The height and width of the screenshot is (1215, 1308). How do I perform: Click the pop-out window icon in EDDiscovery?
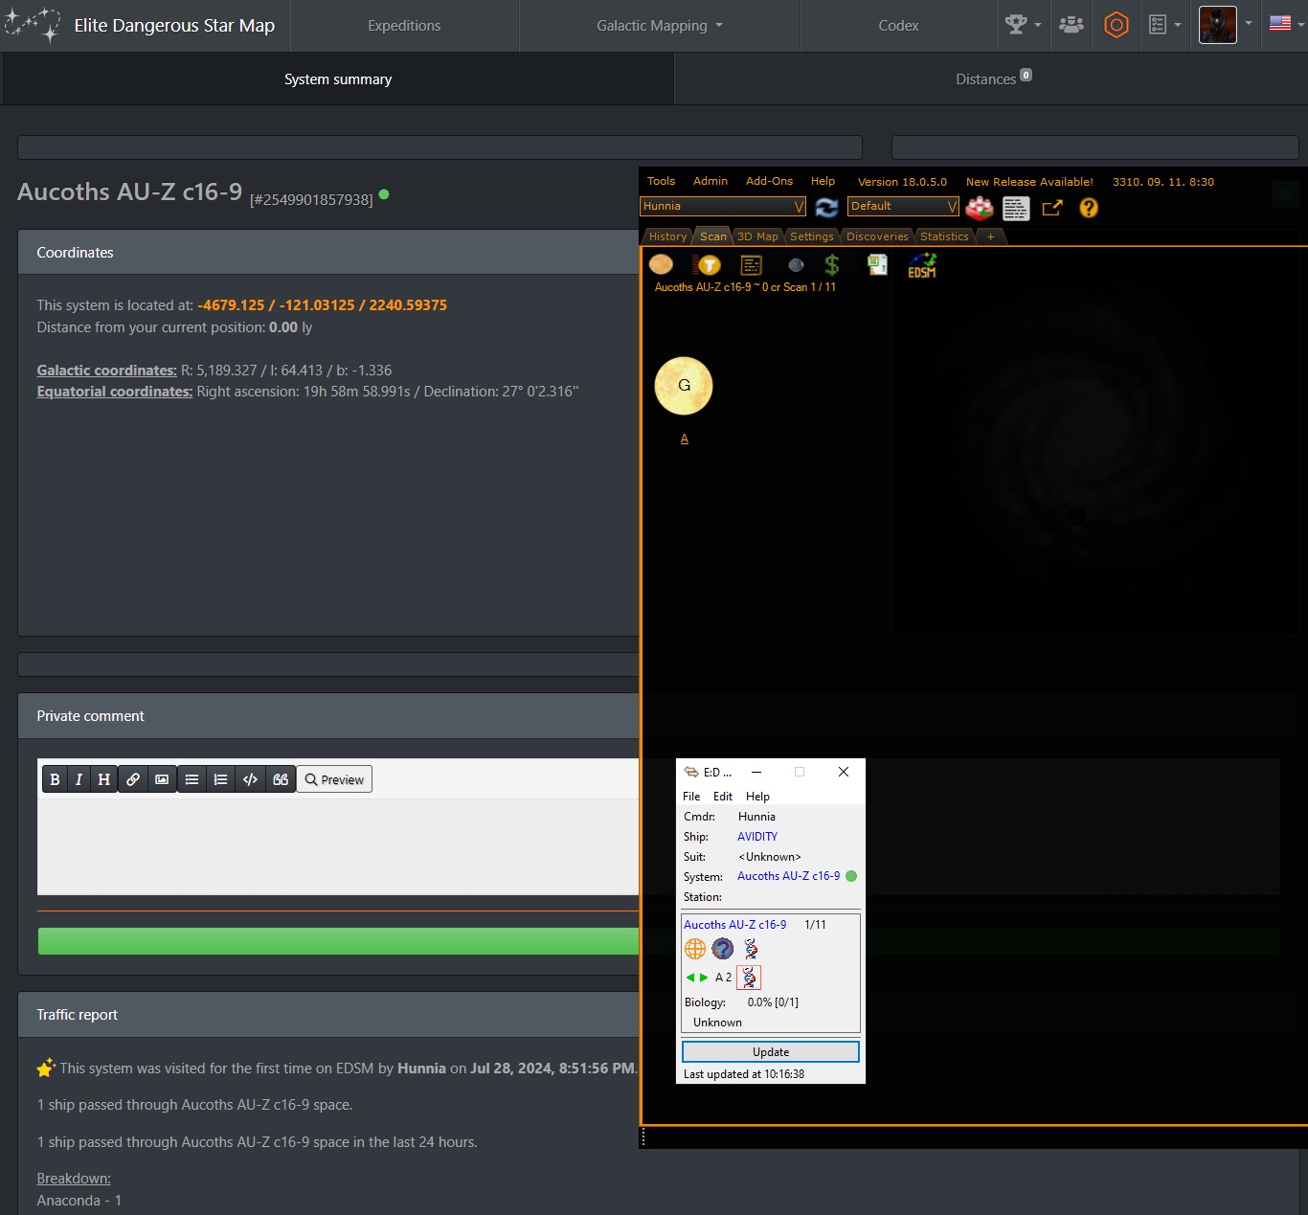[x=1052, y=208]
